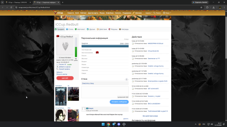Click the document icon beside MADEOFPAIN VS ODuzd
Viewport: 227px width, 127px height.
(x=133, y=44)
